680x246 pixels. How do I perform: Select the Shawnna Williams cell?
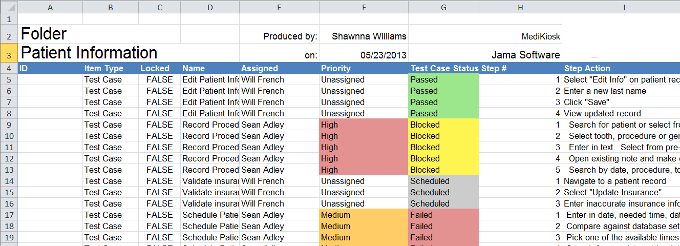coord(364,36)
